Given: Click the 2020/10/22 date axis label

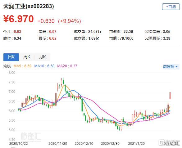Looking at the screenshot, I should (x=19, y=144).
